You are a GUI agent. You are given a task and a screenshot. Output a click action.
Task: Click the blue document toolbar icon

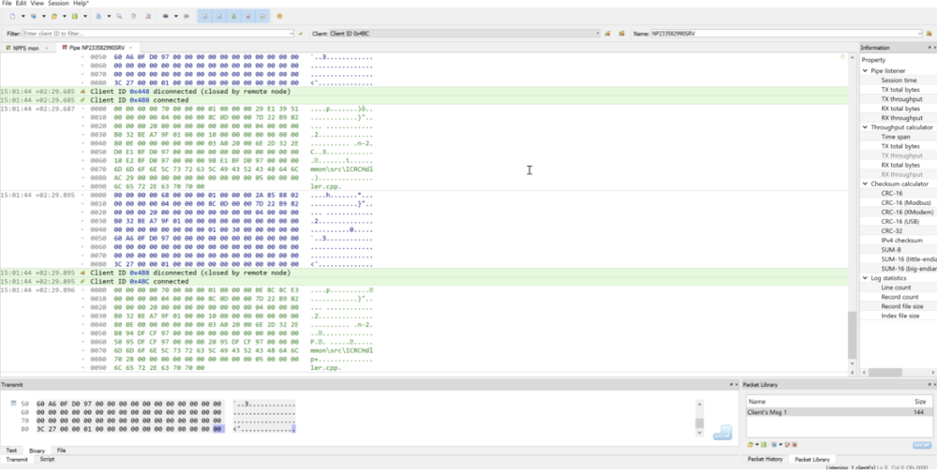(x=98, y=16)
